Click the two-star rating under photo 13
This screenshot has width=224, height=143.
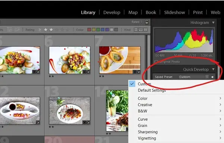pos(51,127)
